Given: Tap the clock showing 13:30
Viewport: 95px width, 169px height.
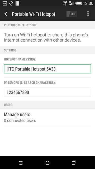Looking at the screenshot, I should tap(88, 3).
